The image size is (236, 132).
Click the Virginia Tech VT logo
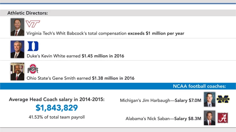tap(33, 24)
